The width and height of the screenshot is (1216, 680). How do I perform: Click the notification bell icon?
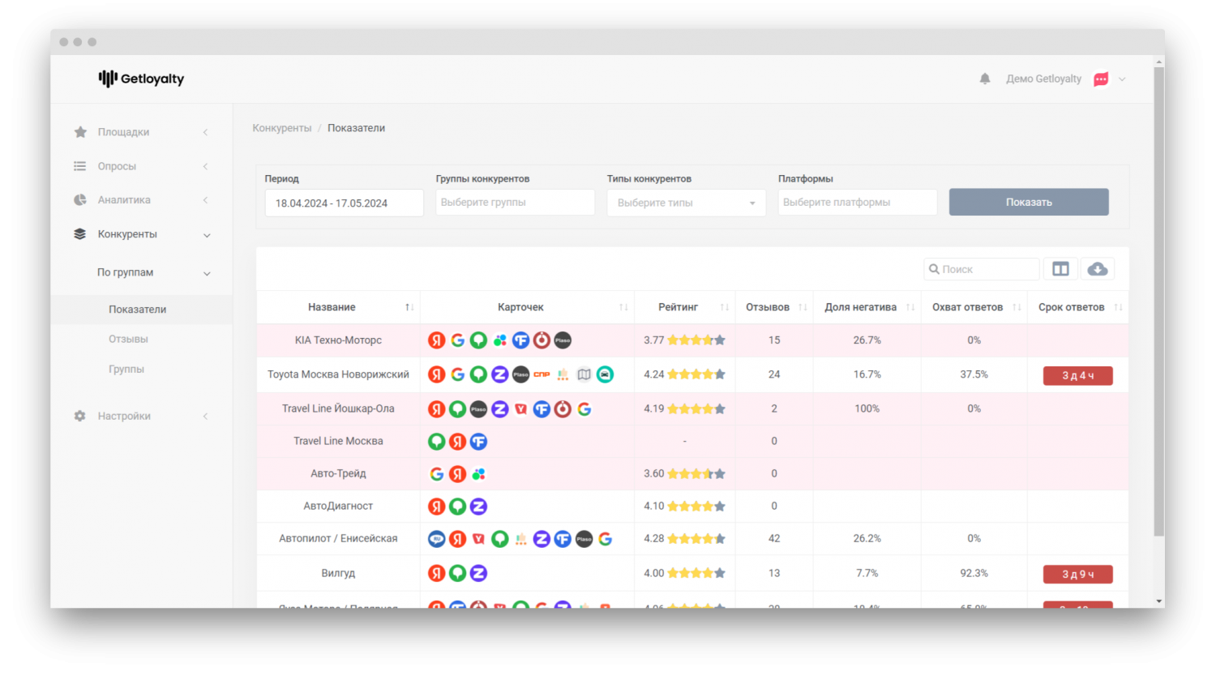985,79
